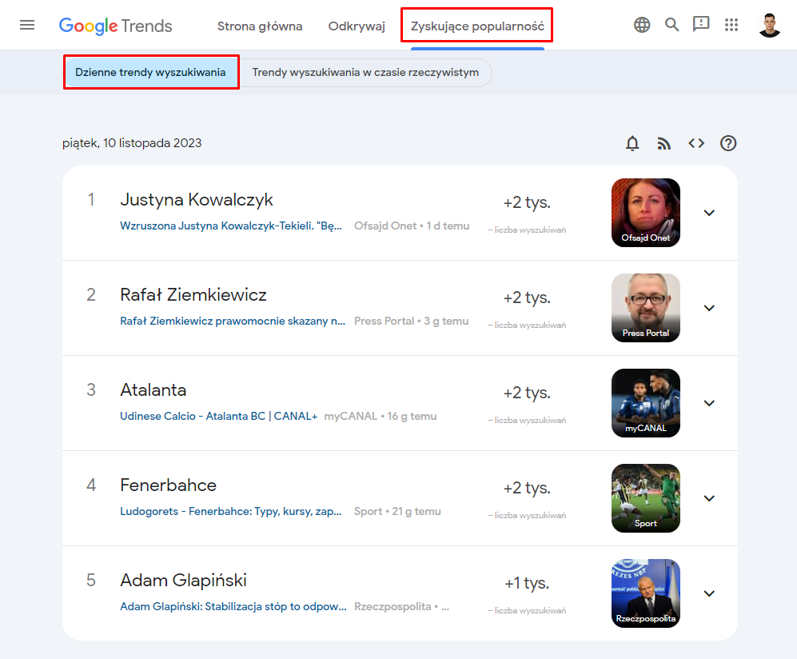Click the Atalanta trend title
Viewport: 797px width, 659px height.
153,390
